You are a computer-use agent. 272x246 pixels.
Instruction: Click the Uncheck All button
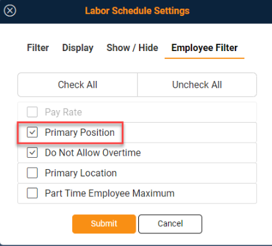click(197, 85)
